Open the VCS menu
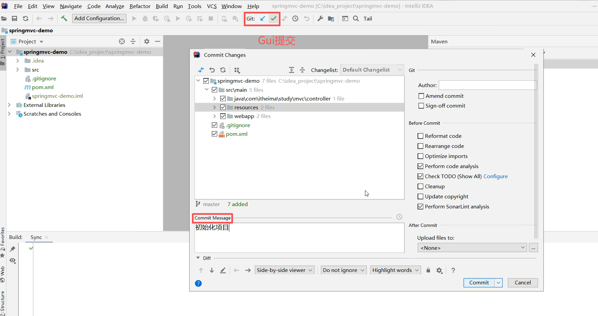598x316 pixels. pos(212,6)
